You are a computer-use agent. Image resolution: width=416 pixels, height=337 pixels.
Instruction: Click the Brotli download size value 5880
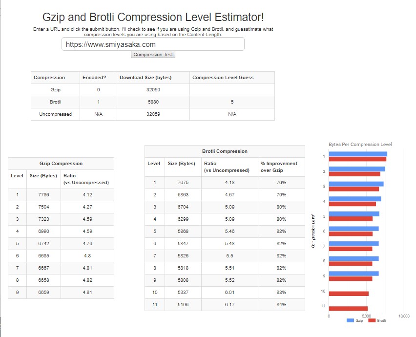click(153, 102)
